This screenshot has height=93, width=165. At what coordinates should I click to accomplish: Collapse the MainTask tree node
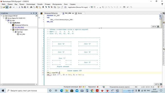(x=13, y=32)
